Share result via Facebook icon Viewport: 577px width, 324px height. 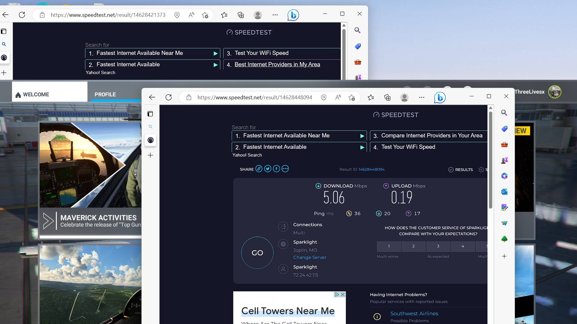click(276, 169)
